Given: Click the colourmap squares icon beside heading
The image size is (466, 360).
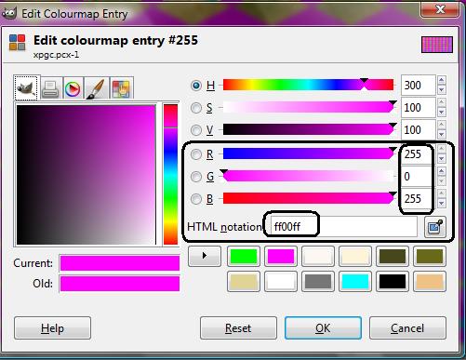Looking at the screenshot, I should tap(17, 43).
